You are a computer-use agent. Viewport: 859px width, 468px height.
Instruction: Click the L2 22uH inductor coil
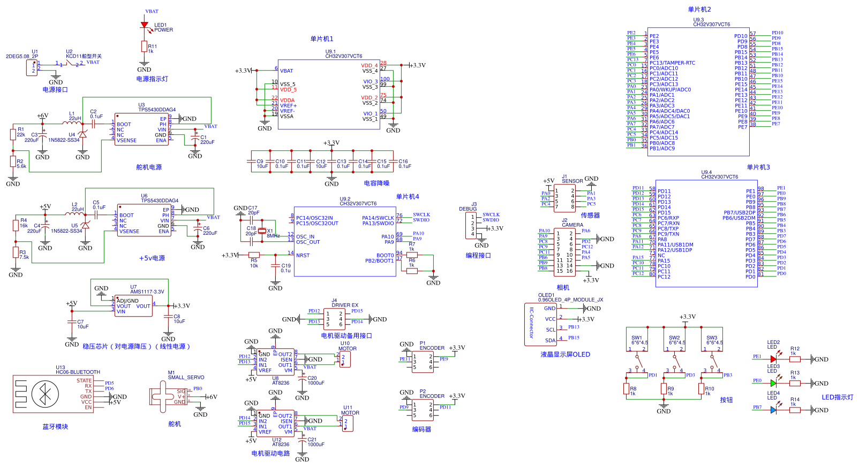pos(75,213)
